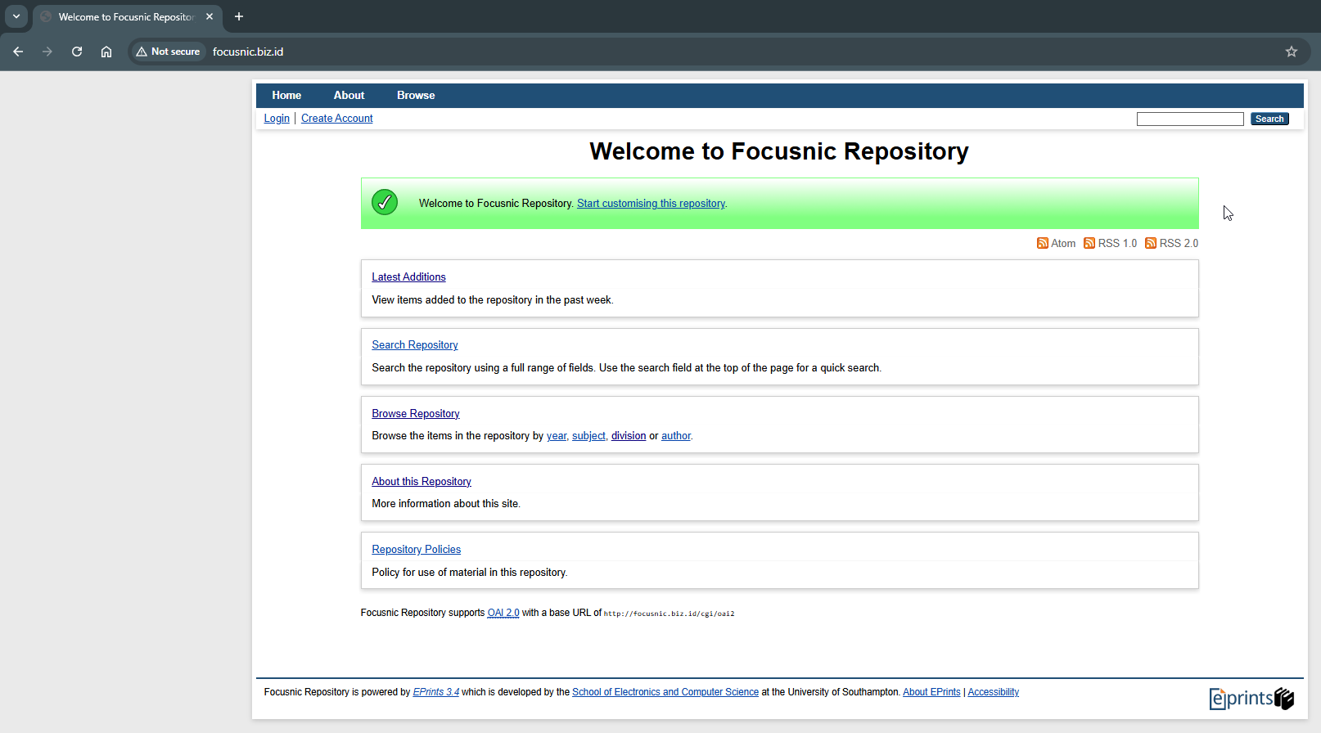Open the Create Account link

(x=336, y=119)
